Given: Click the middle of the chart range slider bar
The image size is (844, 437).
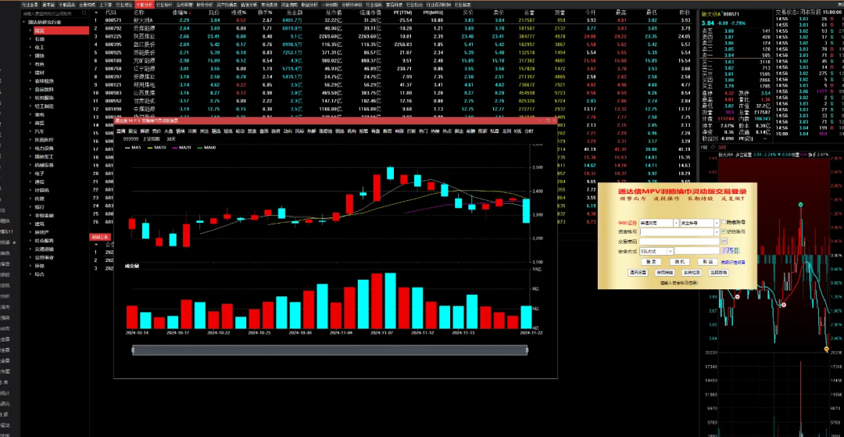Looking at the screenshot, I should pyautogui.click(x=330, y=350).
